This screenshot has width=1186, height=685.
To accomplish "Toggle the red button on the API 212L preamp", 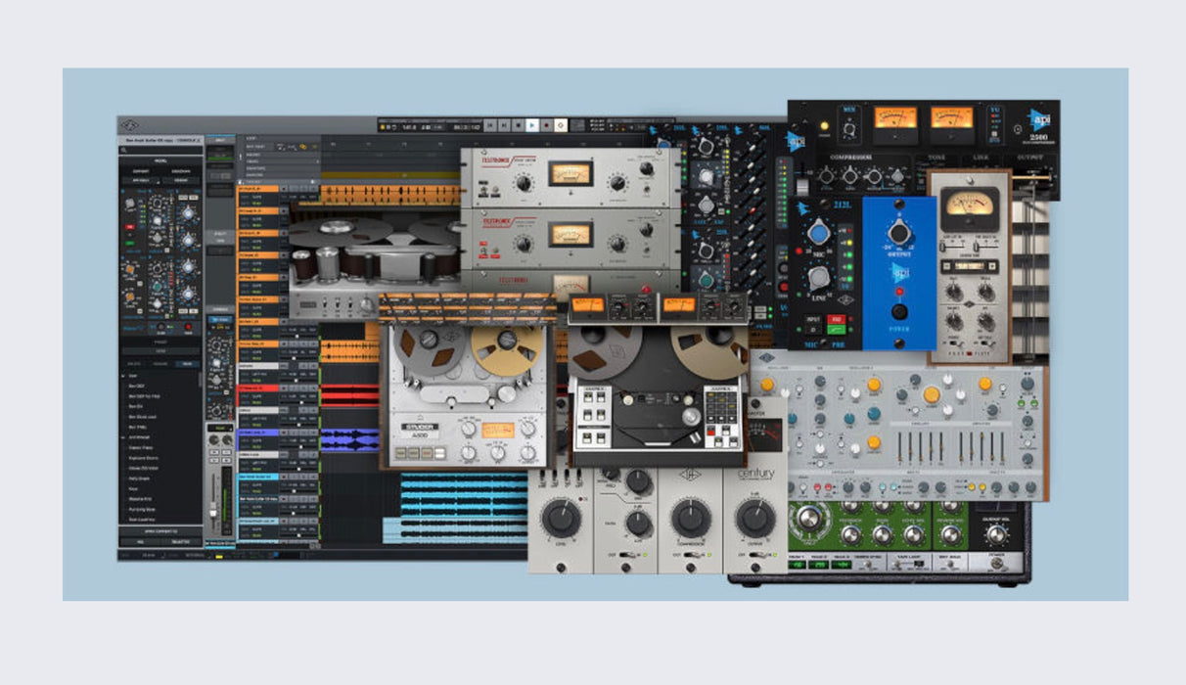I will (836, 319).
